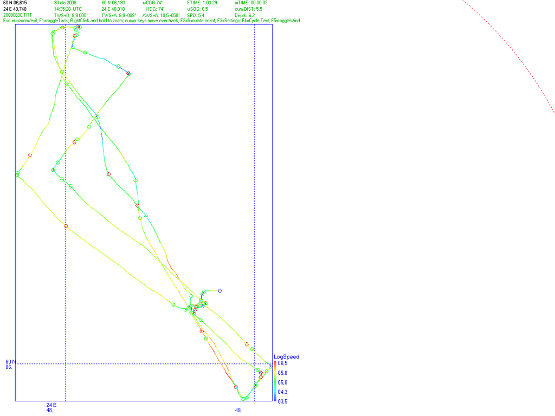Click the 'TWS+A: 8,9 -088°' reading
This screenshot has height=416, width=555.
click(x=119, y=16)
